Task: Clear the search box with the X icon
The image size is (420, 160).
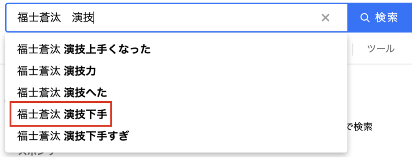Action: [x=325, y=18]
